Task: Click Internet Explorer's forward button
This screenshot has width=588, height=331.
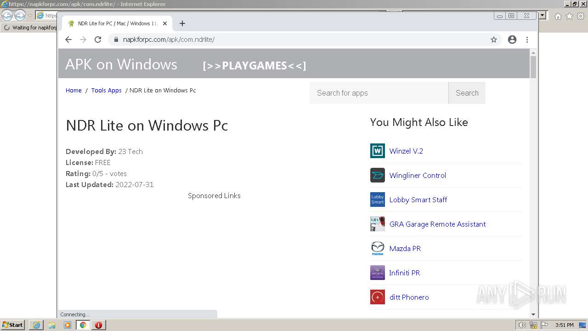Action: [20, 16]
